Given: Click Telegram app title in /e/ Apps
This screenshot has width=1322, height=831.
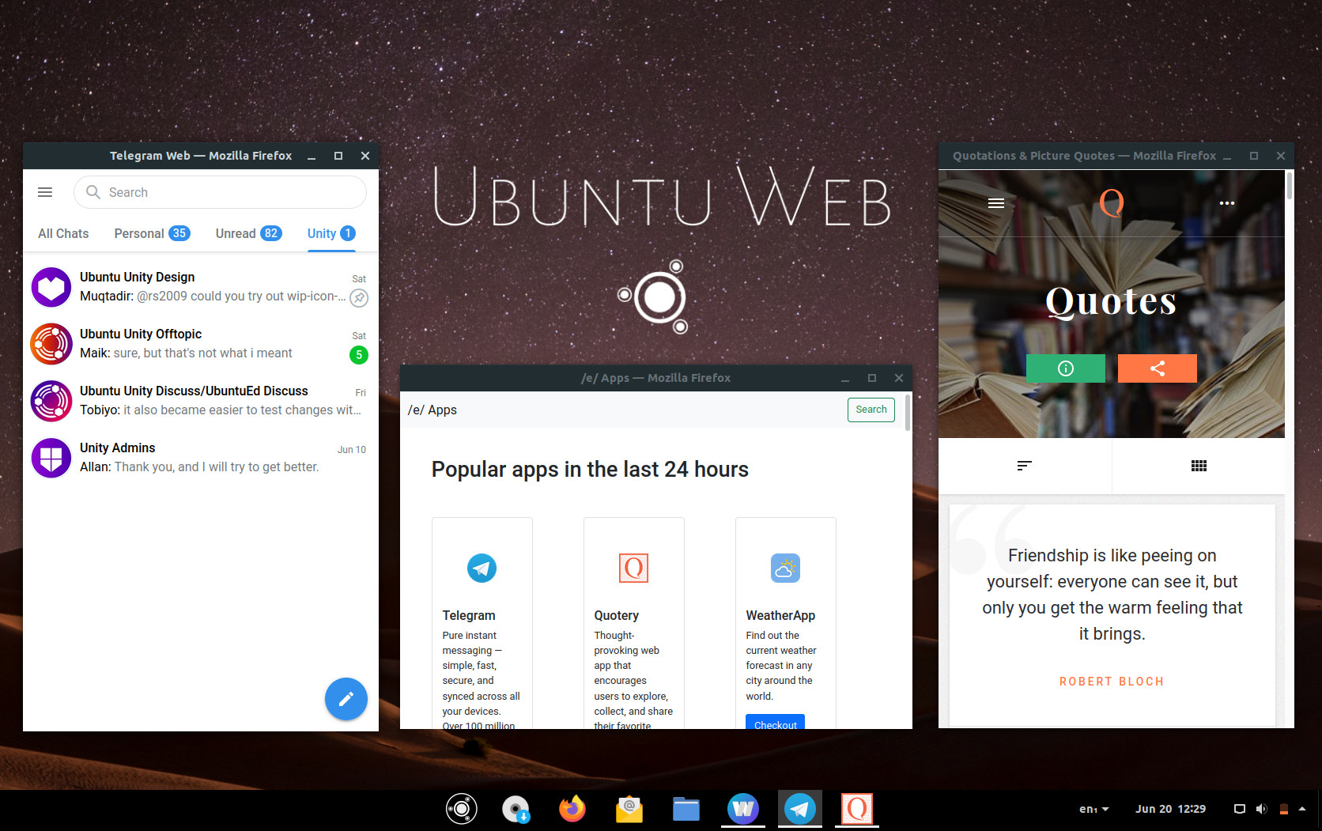Looking at the screenshot, I should coord(469,615).
